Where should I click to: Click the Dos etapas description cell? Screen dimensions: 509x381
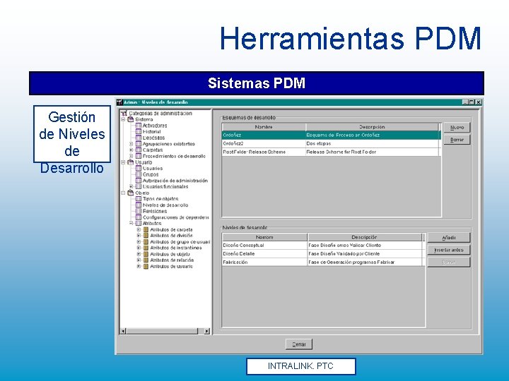click(373, 143)
